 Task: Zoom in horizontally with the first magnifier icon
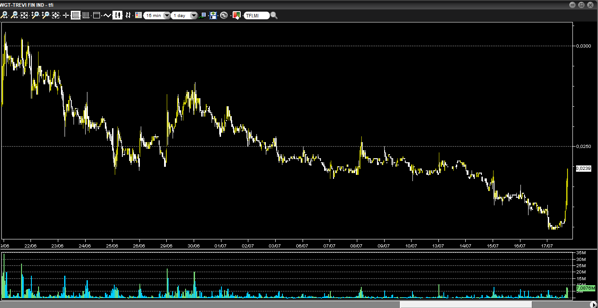4,15
